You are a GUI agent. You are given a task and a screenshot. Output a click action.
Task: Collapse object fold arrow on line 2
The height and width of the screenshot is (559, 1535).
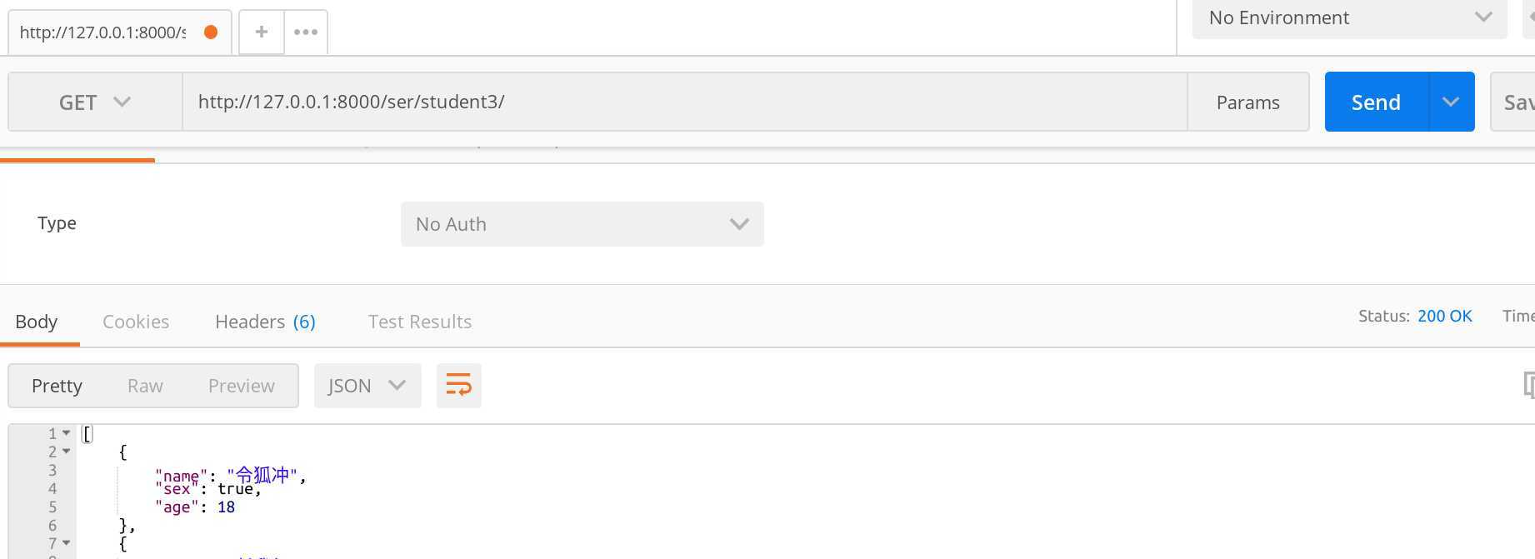pyautogui.click(x=67, y=452)
